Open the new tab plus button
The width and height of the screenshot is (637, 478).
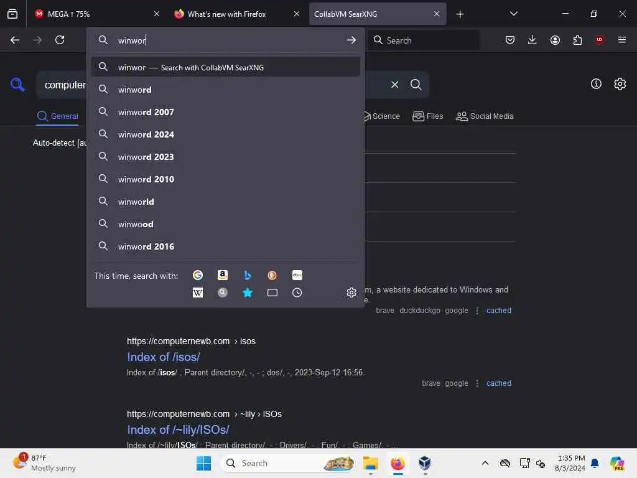click(x=460, y=14)
